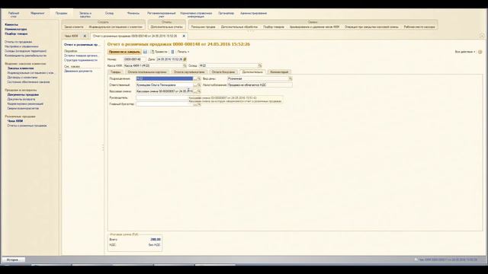
Task: Open the Печать dropdown menu
Action: click(183, 52)
